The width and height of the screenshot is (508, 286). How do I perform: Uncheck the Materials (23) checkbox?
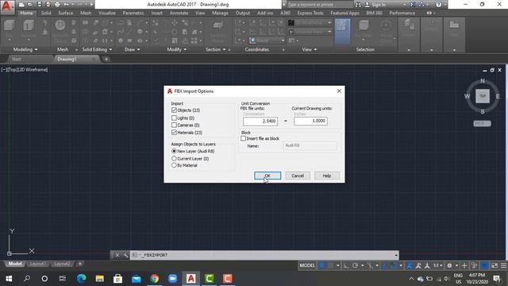(174, 133)
